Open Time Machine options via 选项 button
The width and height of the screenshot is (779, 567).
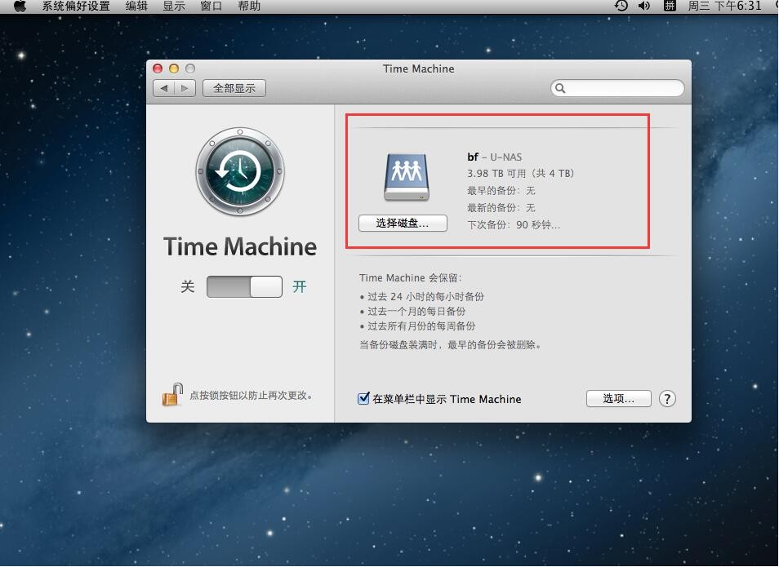click(618, 399)
